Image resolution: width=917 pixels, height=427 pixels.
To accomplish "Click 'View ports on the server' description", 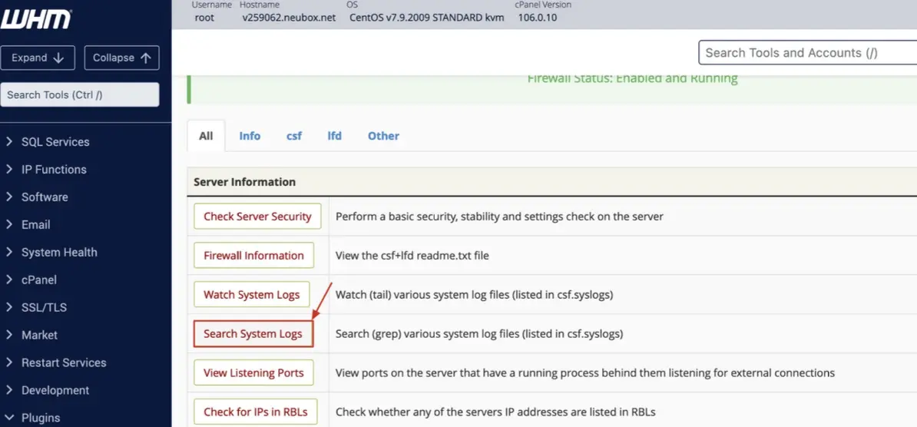I will (x=584, y=372).
